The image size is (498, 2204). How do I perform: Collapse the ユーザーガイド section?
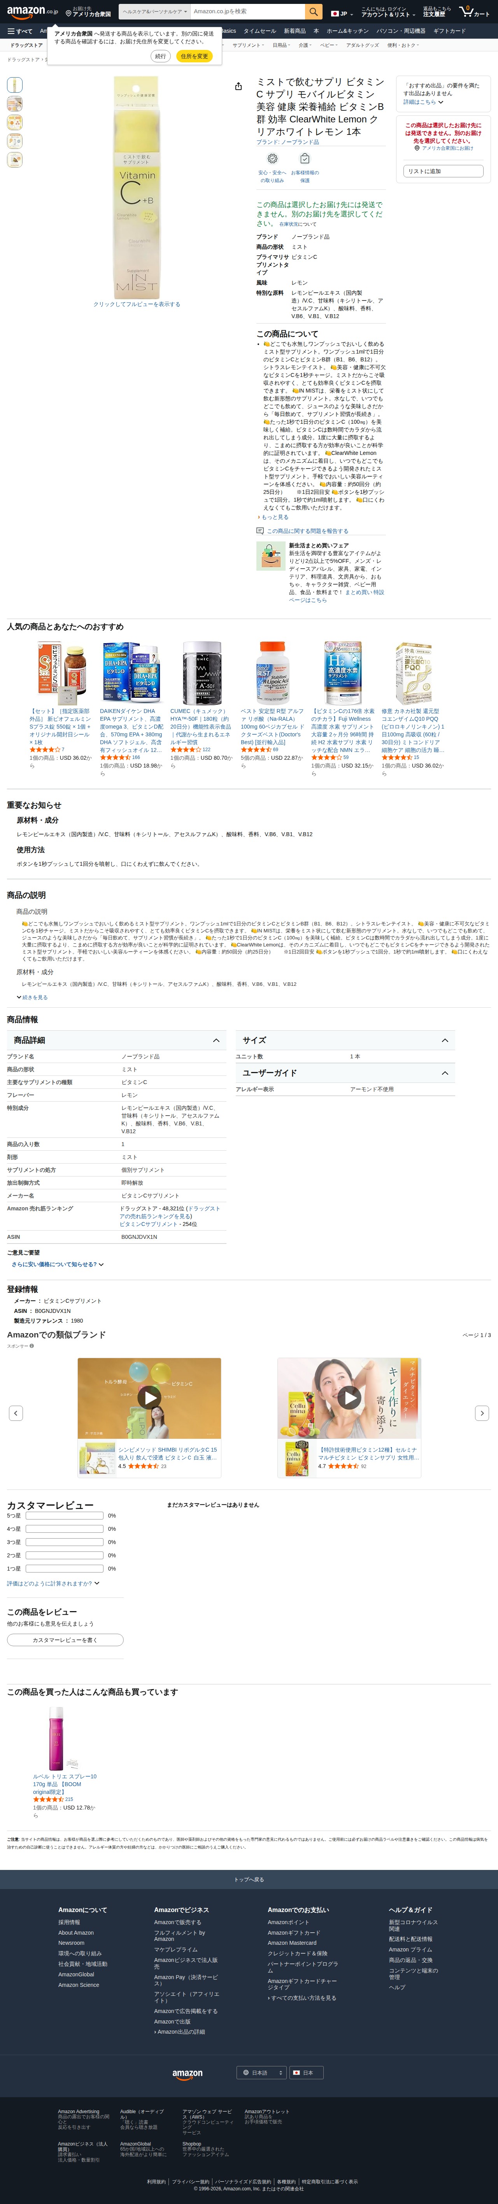[445, 1073]
